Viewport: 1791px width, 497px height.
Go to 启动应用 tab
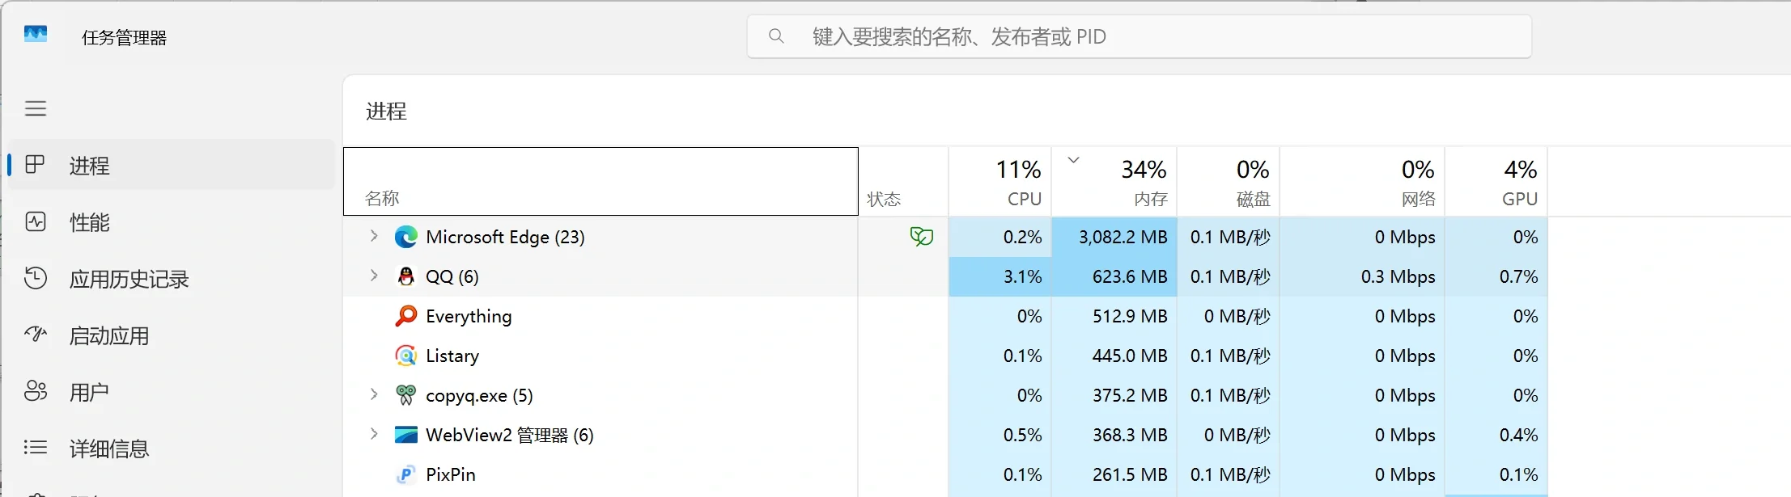pyautogui.click(x=171, y=335)
